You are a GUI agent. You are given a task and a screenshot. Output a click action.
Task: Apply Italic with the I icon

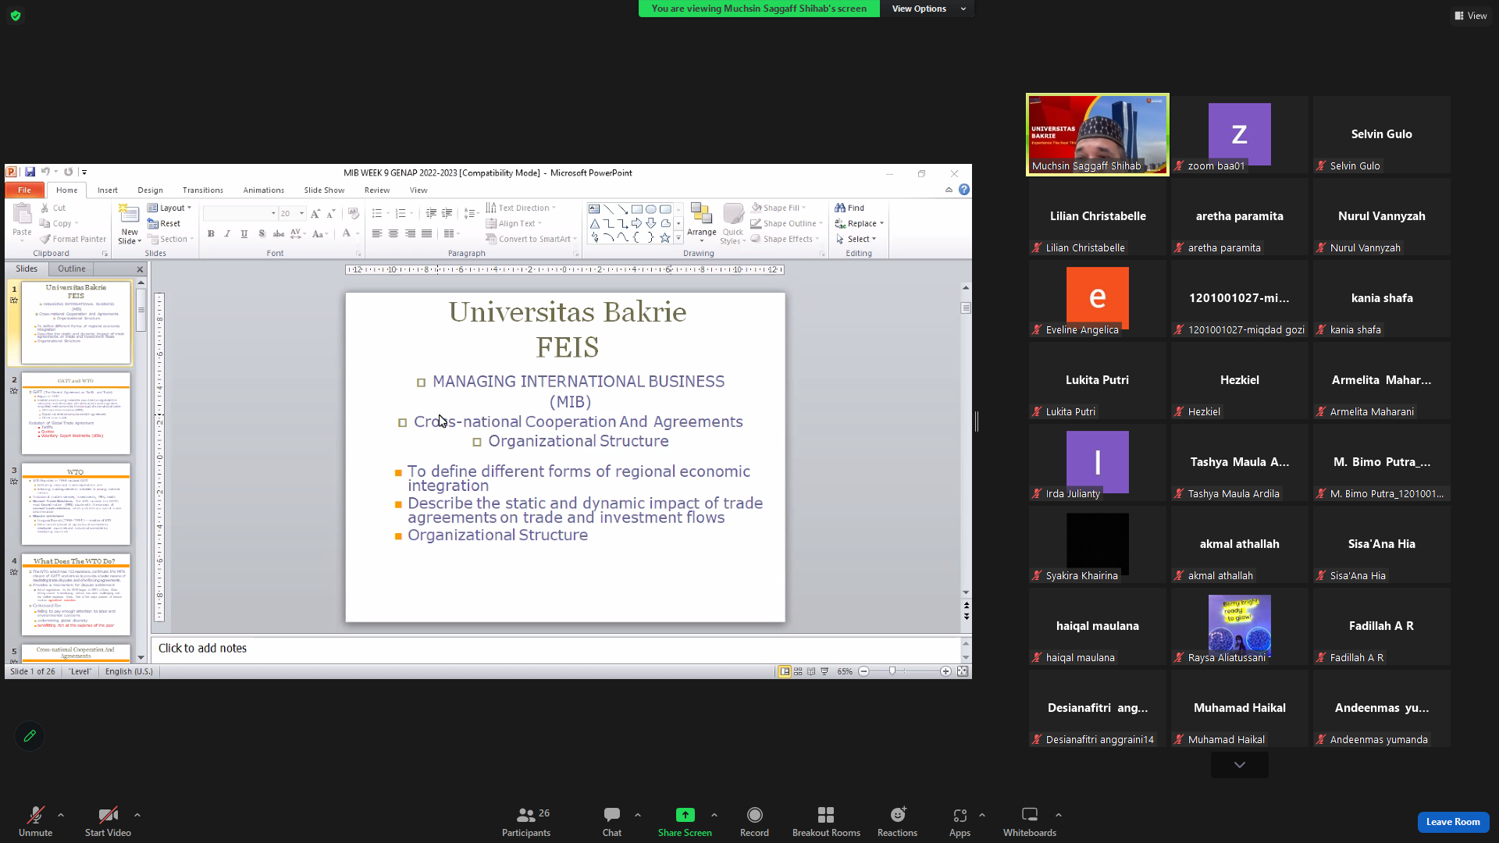tap(227, 233)
